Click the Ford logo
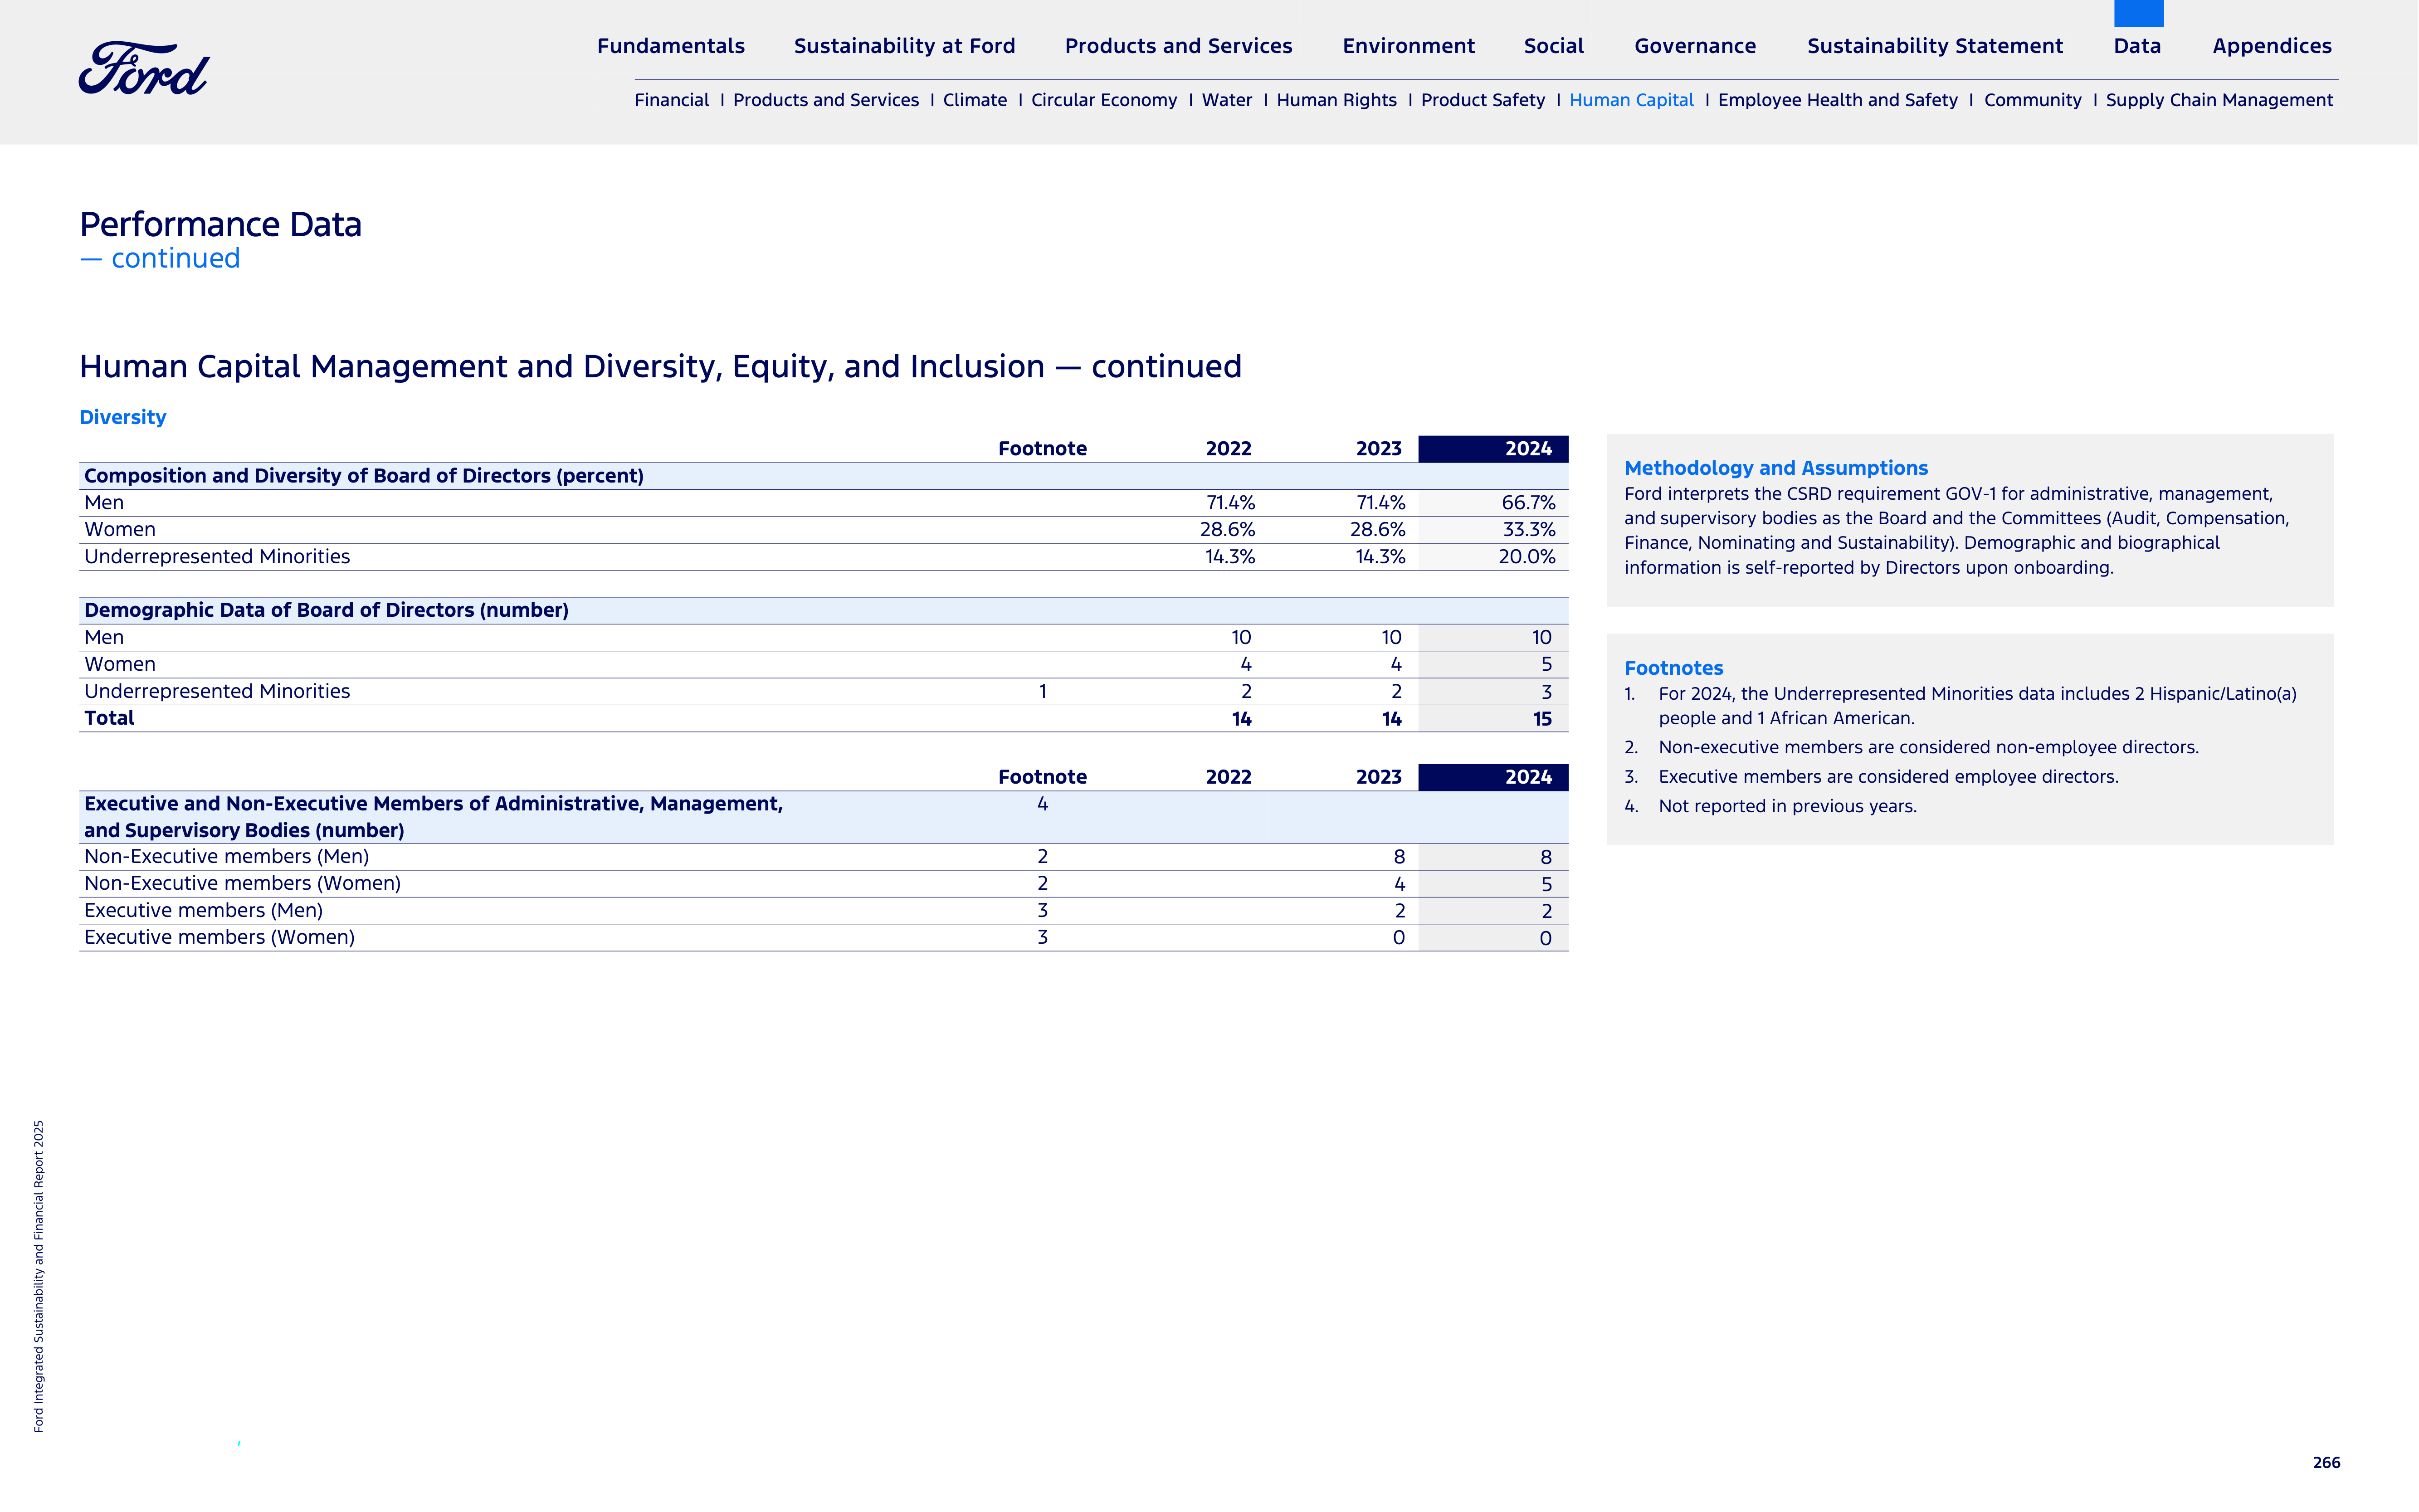Screen dimensions: 2419x1512 point(144,68)
